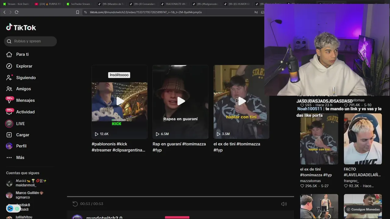The height and width of the screenshot is (219, 390).
Task: Click the search magnifier icon
Action: pyautogui.click(x=9, y=41)
